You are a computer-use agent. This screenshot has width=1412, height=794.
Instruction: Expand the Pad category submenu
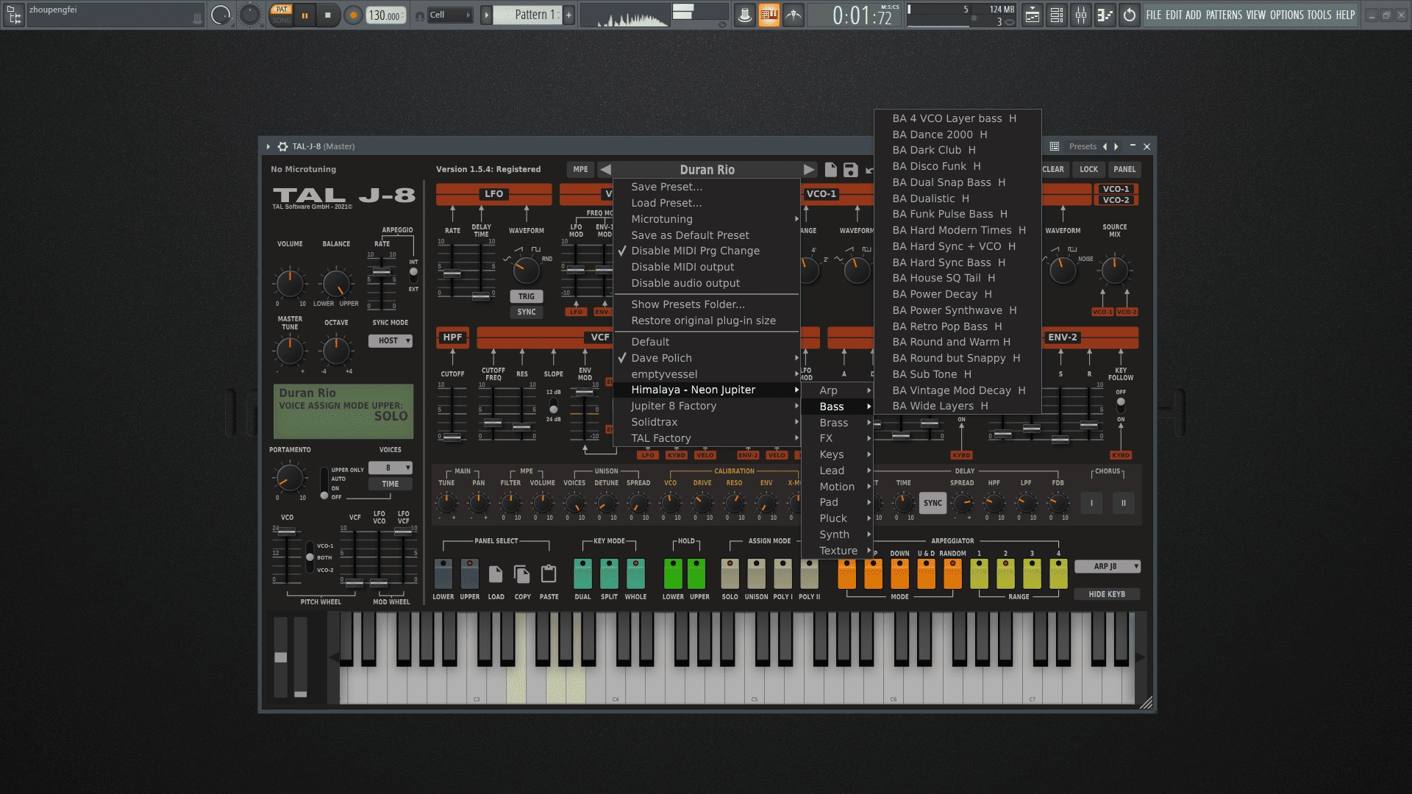tap(837, 502)
